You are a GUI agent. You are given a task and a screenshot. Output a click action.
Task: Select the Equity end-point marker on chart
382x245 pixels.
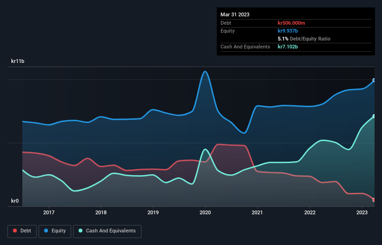[x=374, y=80]
